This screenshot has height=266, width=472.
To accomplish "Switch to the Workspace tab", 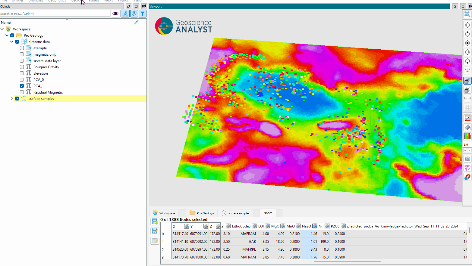I will click(164, 213).
